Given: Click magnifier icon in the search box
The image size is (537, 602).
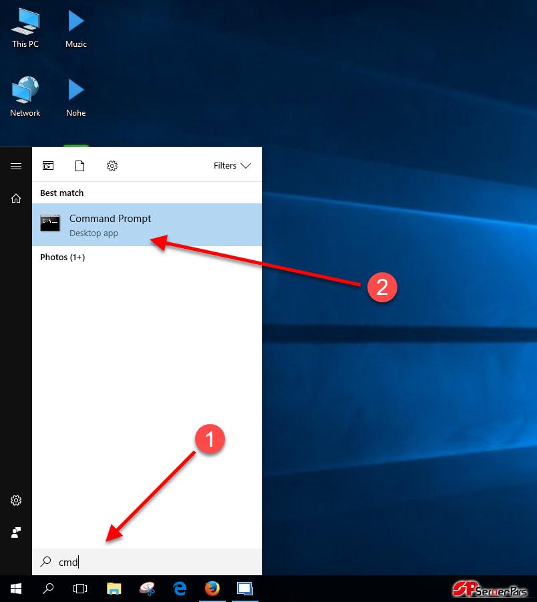Looking at the screenshot, I should click(x=45, y=562).
